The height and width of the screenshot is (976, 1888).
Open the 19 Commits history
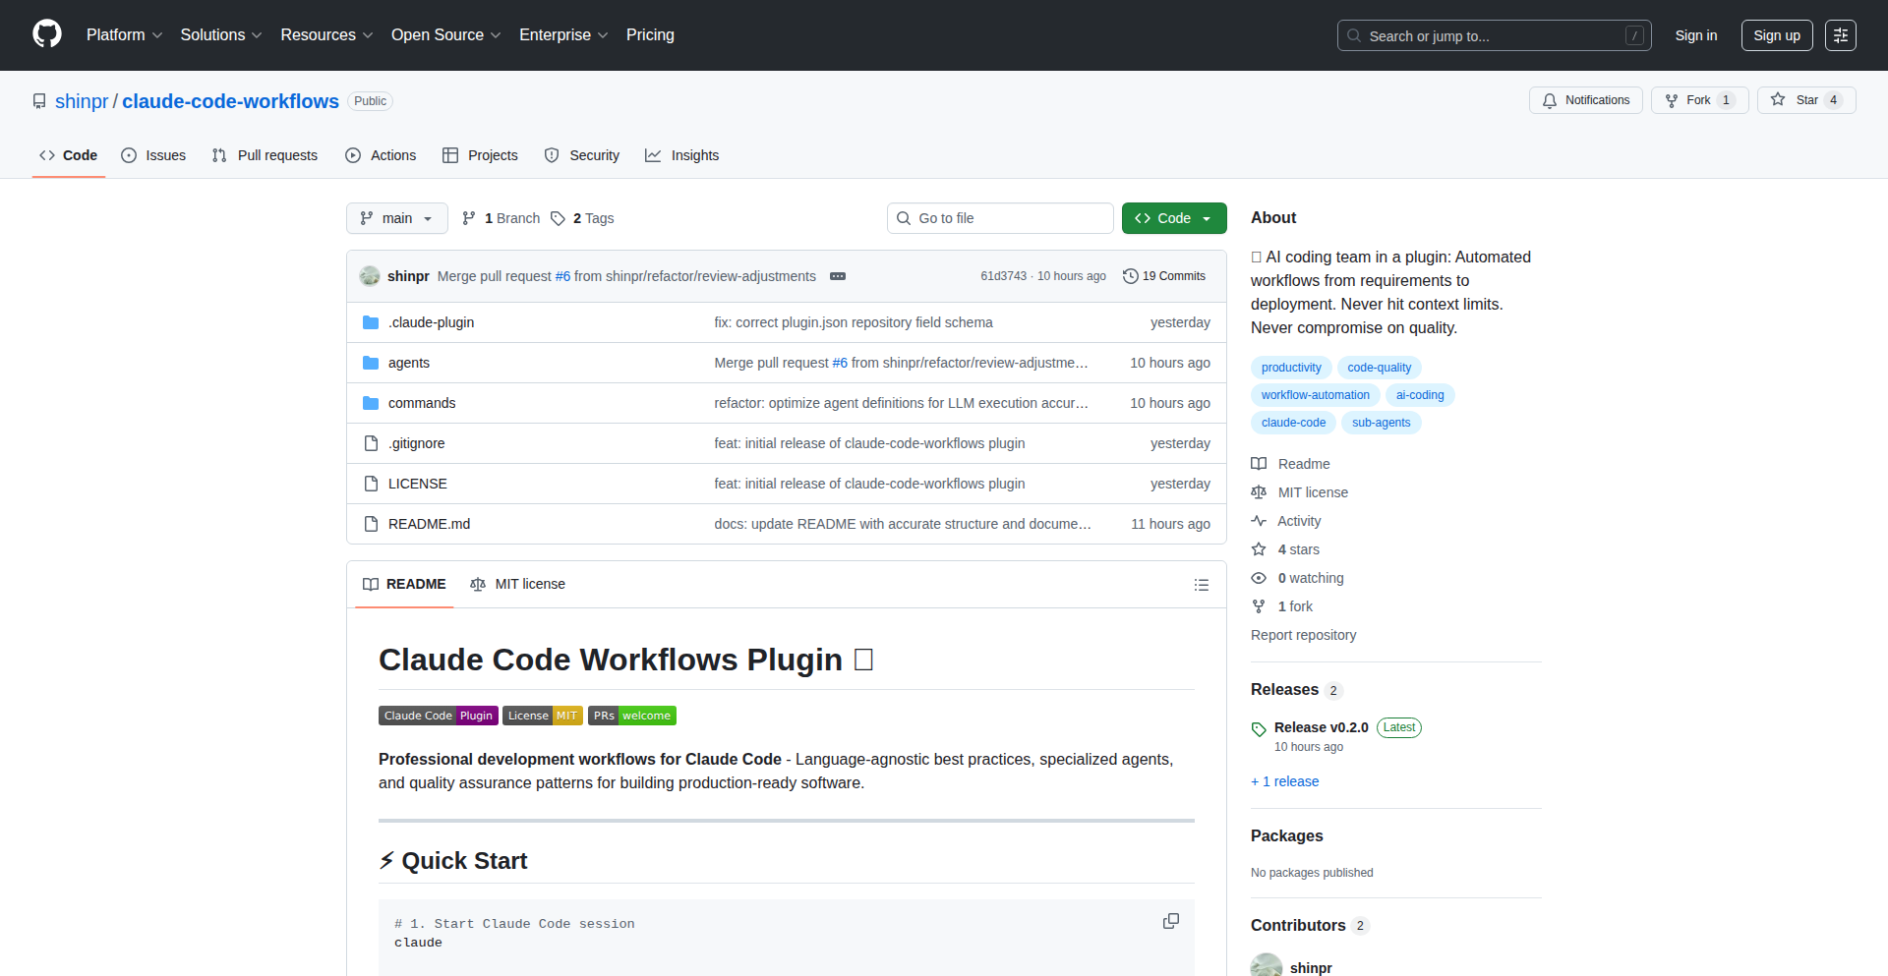click(x=1164, y=276)
